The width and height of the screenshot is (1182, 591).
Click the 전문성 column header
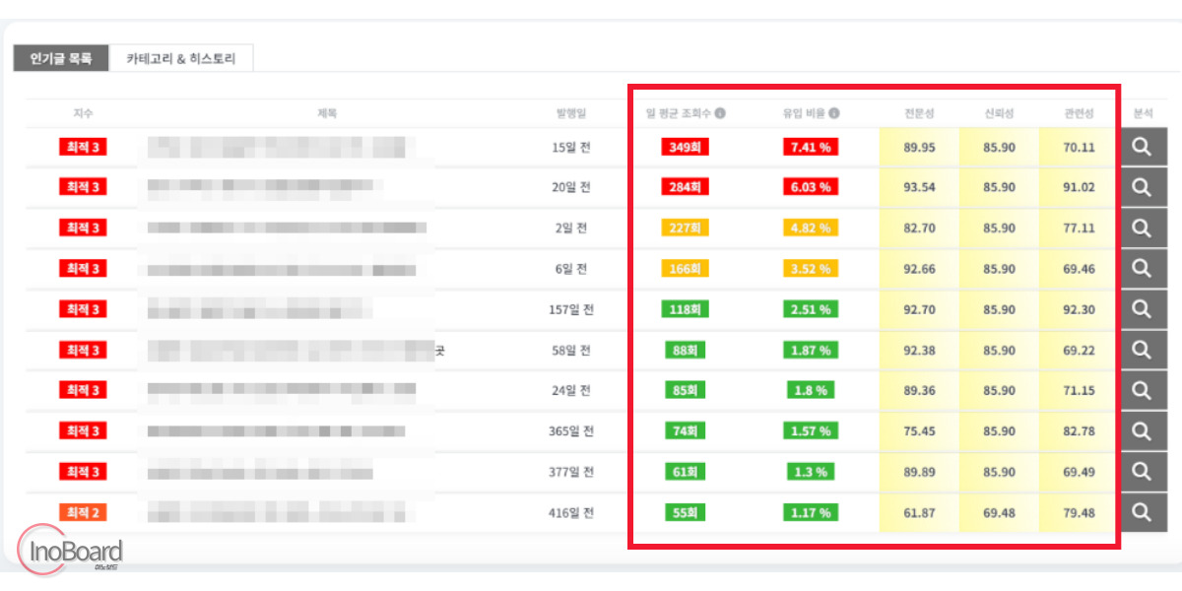coord(919,113)
